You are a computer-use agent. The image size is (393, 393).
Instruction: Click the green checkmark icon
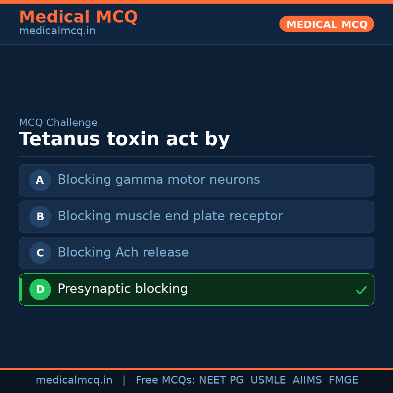coord(361,290)
